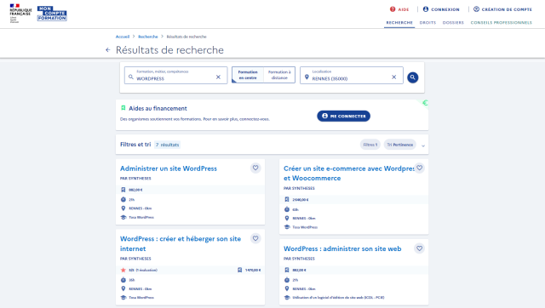Select Formation en centre option

[248, 75]
